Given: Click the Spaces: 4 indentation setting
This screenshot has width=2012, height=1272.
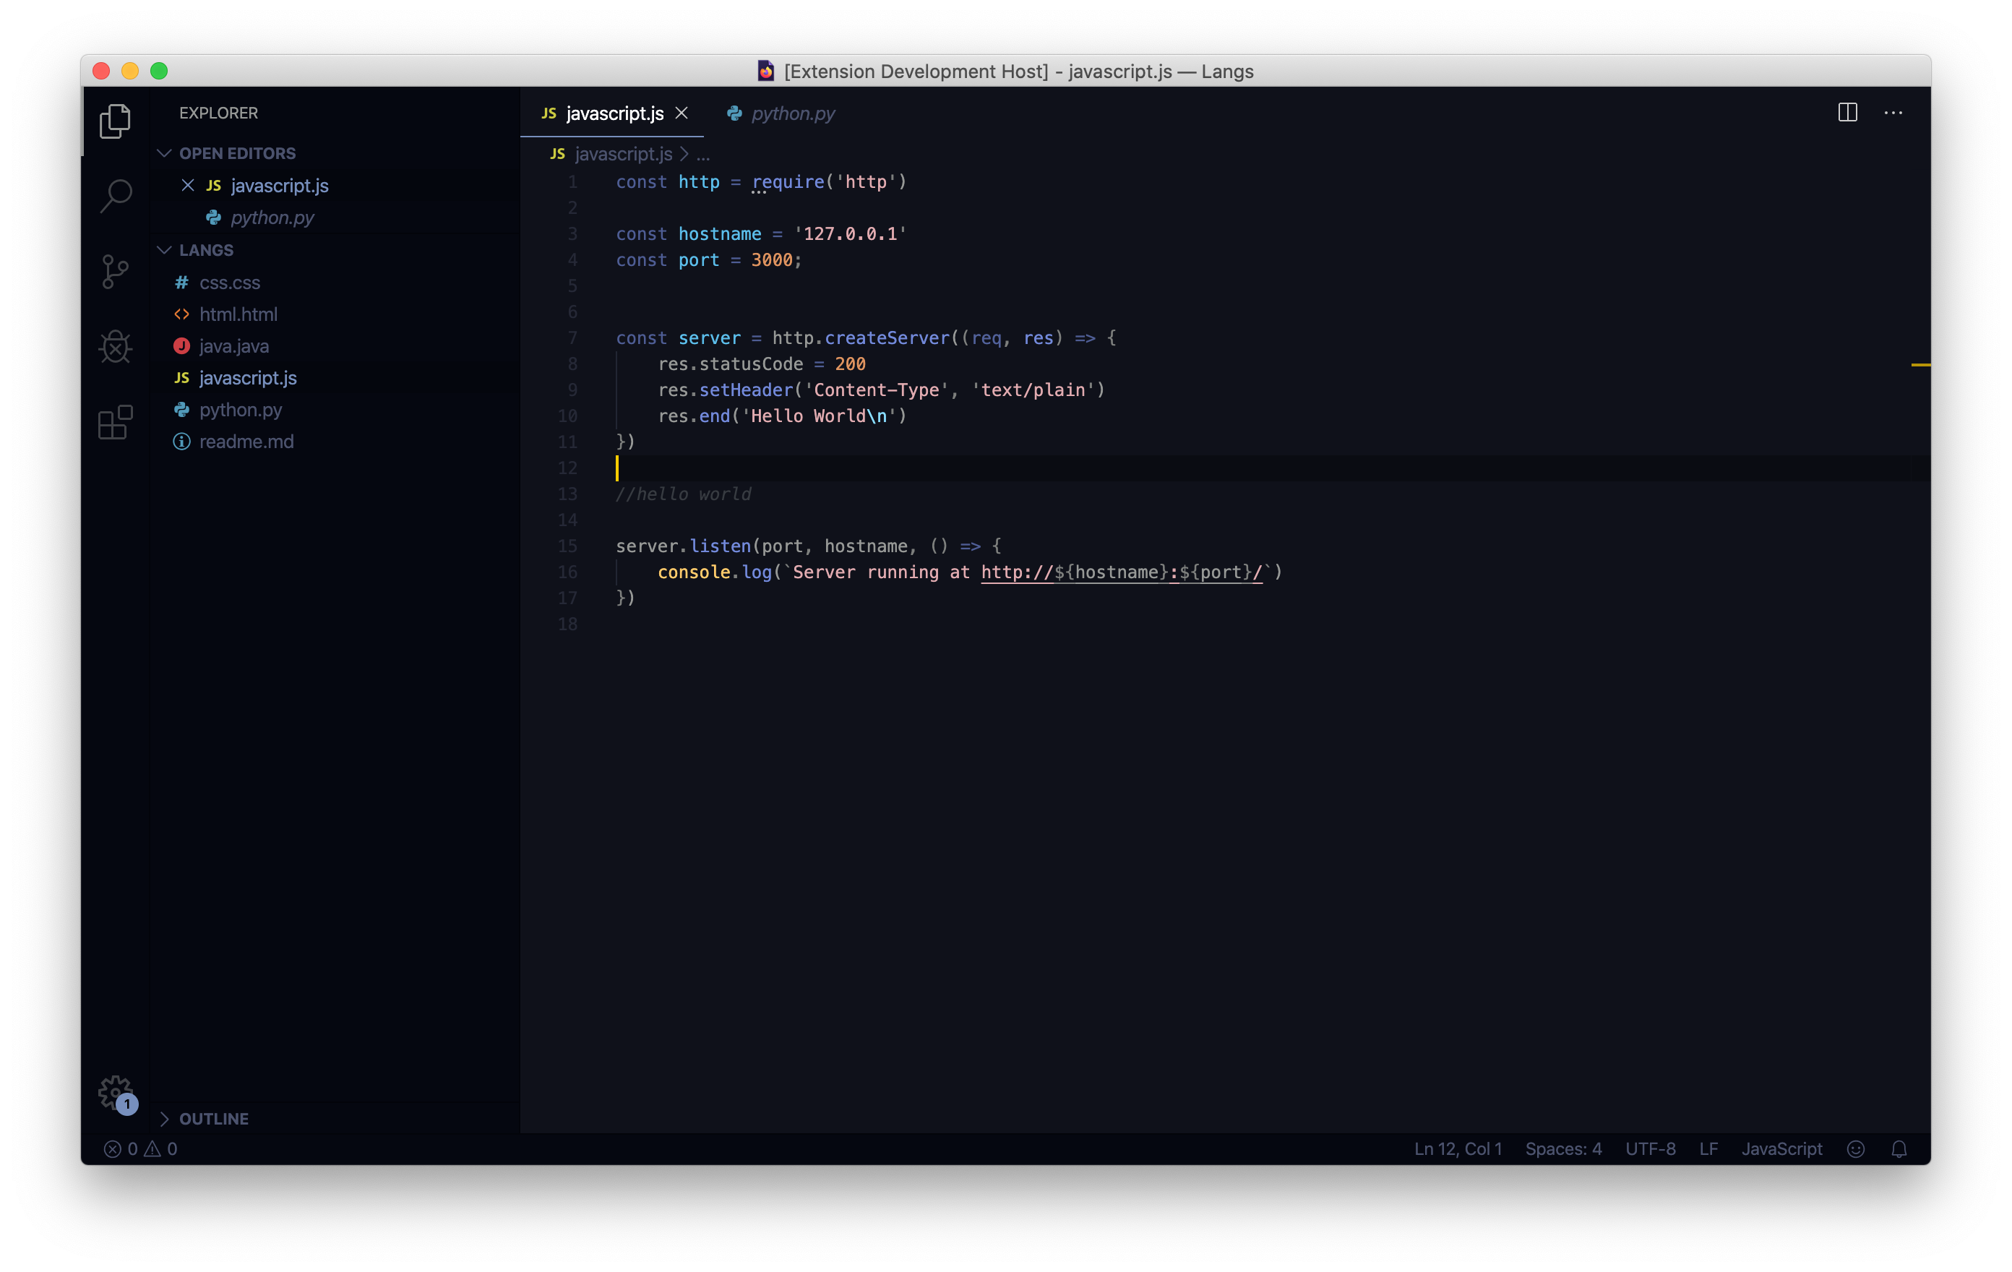Looking at the screenshot, I should 1562,1149.
